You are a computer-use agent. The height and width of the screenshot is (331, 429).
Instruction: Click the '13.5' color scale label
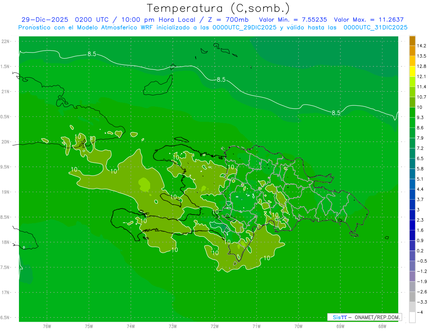pyautogui.click(x=422, y=56)
